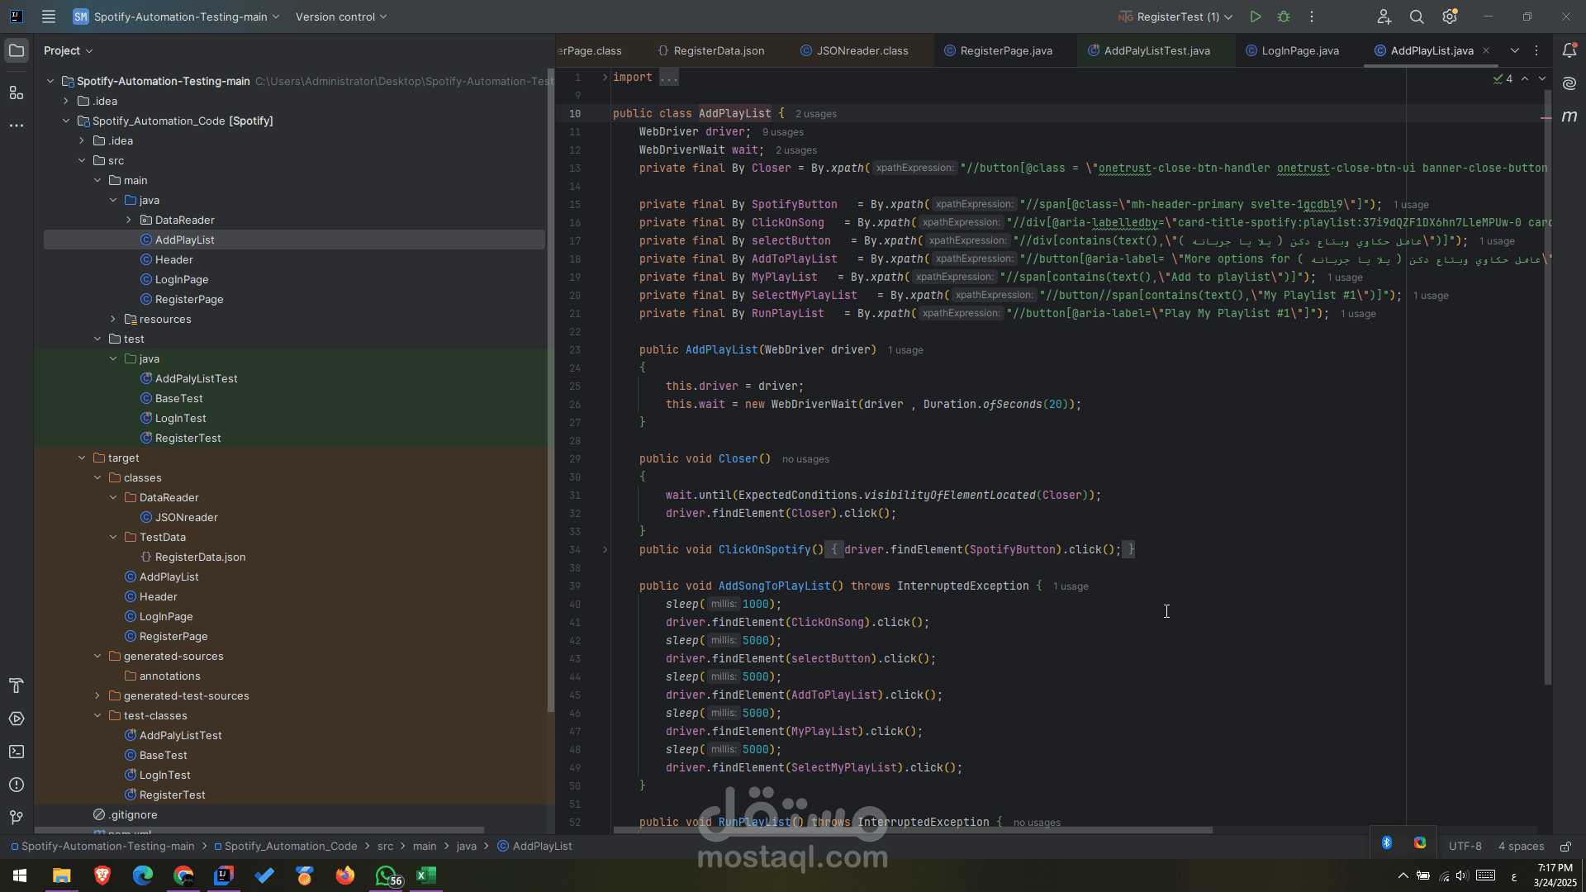Screen dimensions: 1586x892
Task: Debug RegisterTest with the bug icon
Action: [x=1284, y=17]
